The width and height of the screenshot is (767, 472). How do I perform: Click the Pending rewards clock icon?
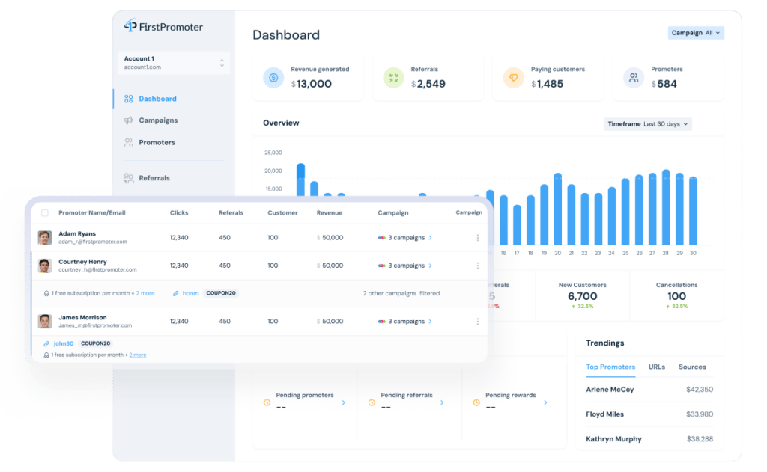(x=476, y=402)
